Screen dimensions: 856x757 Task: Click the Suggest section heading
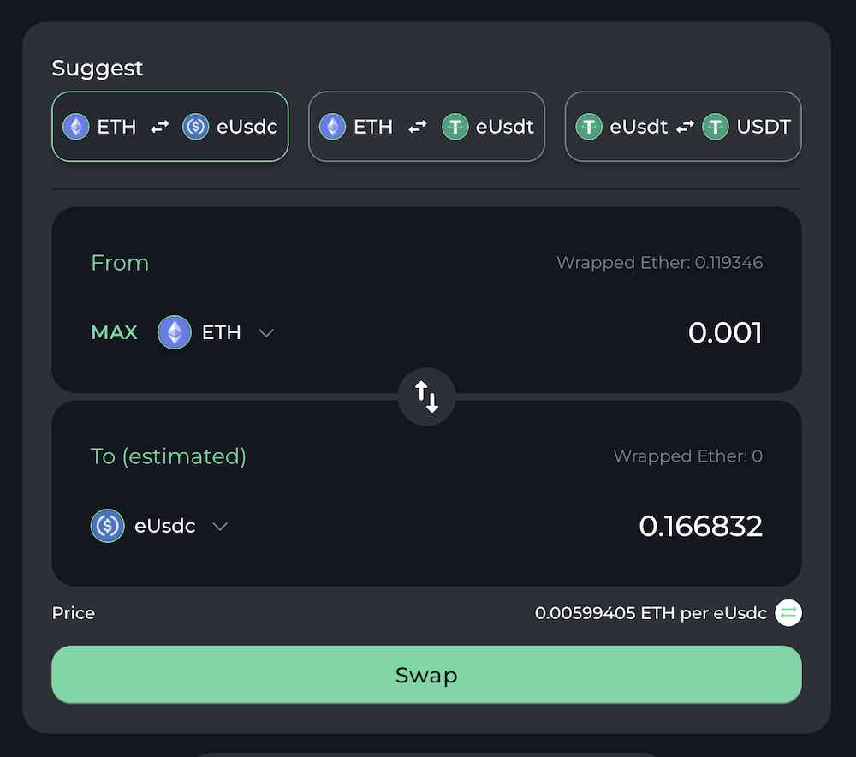(x=97, y=68)
